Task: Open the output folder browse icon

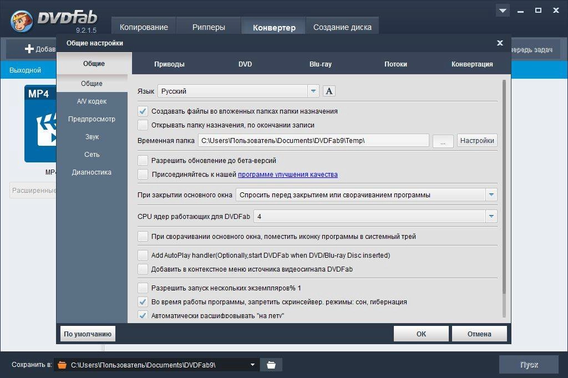Action: point(271,365)
